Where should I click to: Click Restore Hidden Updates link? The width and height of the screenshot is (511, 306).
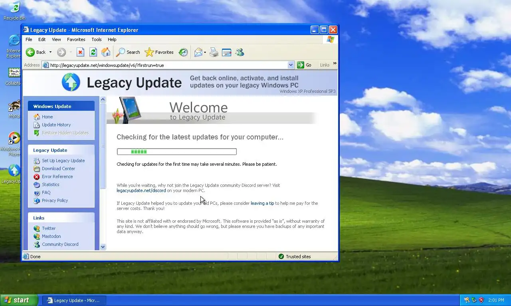[x=65, y=133]
